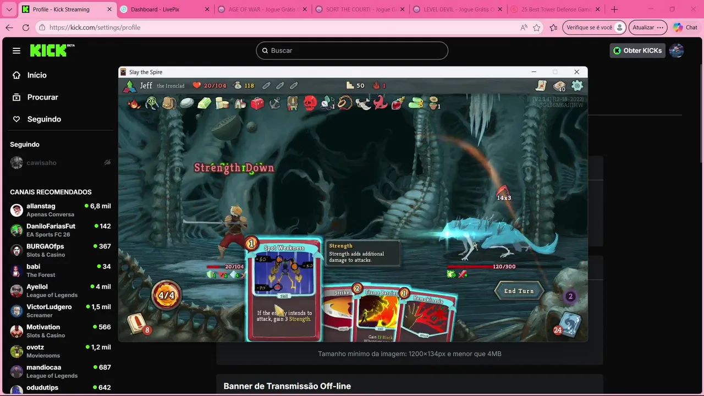Open the draw pile showing 8 cards

pos(137,324)
